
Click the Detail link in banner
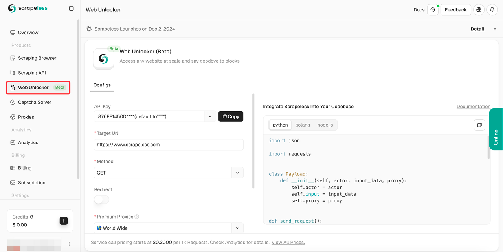tap(477, 29)
